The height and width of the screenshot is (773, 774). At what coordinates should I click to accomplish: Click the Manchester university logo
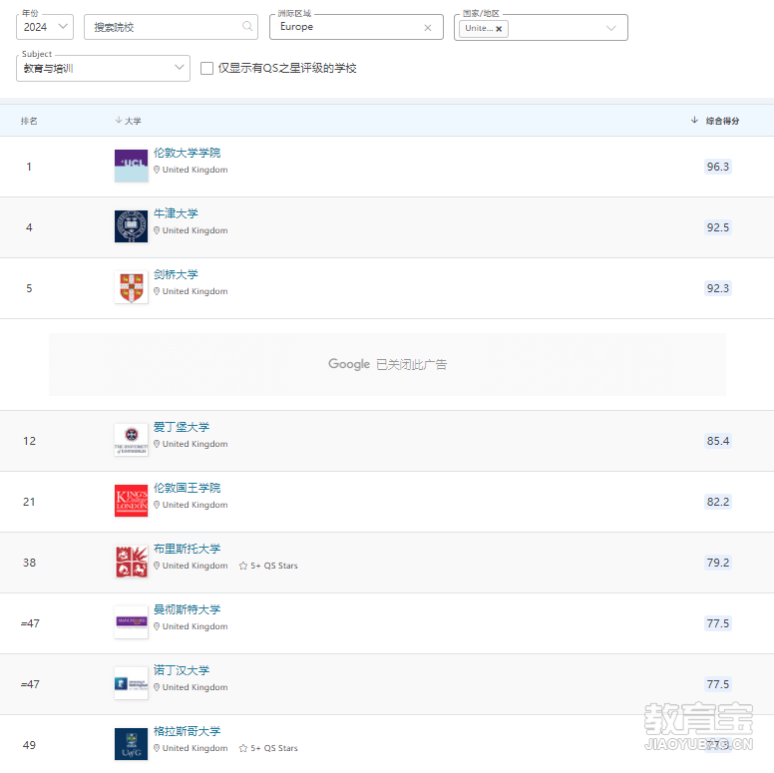131,622
